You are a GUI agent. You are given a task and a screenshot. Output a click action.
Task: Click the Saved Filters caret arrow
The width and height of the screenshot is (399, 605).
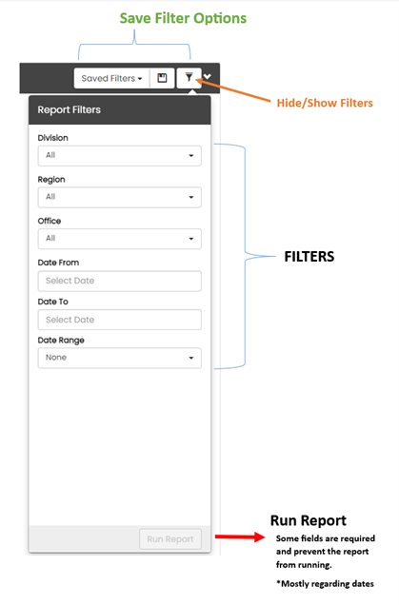140,79
